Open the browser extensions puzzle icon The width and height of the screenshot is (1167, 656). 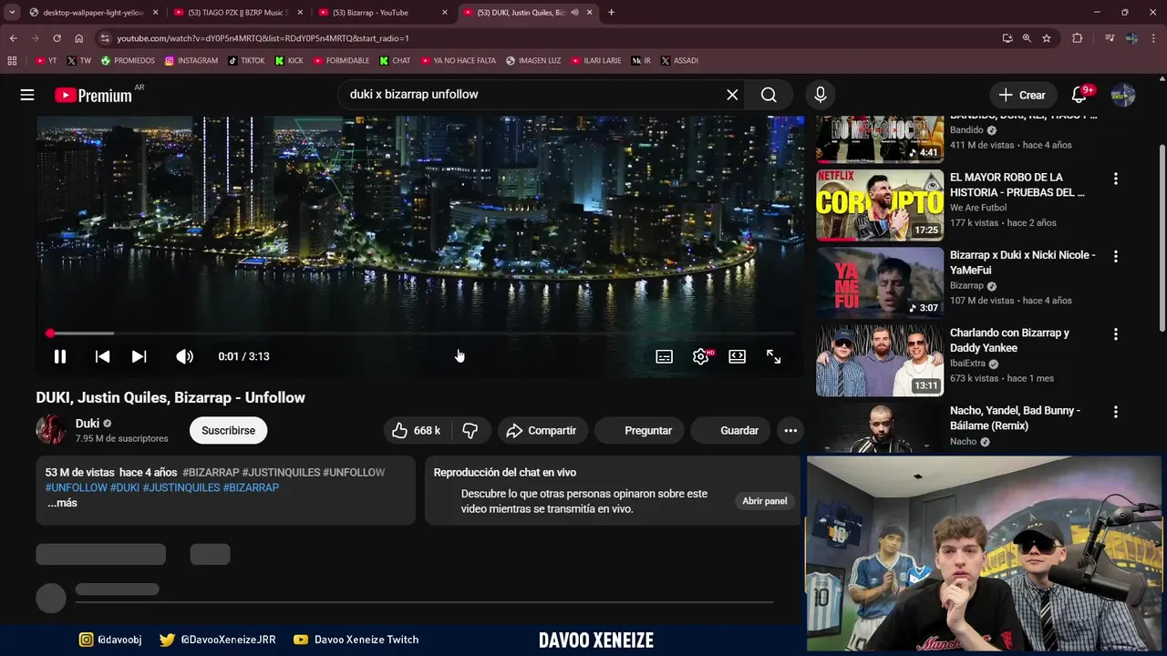coord(1078,38)
